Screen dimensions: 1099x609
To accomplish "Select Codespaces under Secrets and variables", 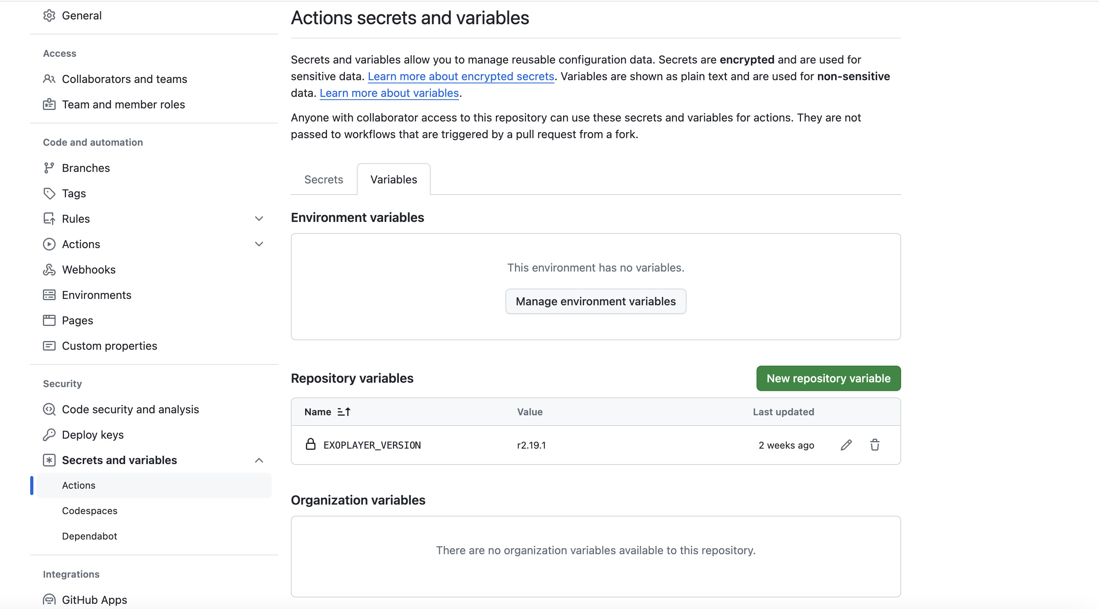I will pyautogui.click(x=89, y=511).
